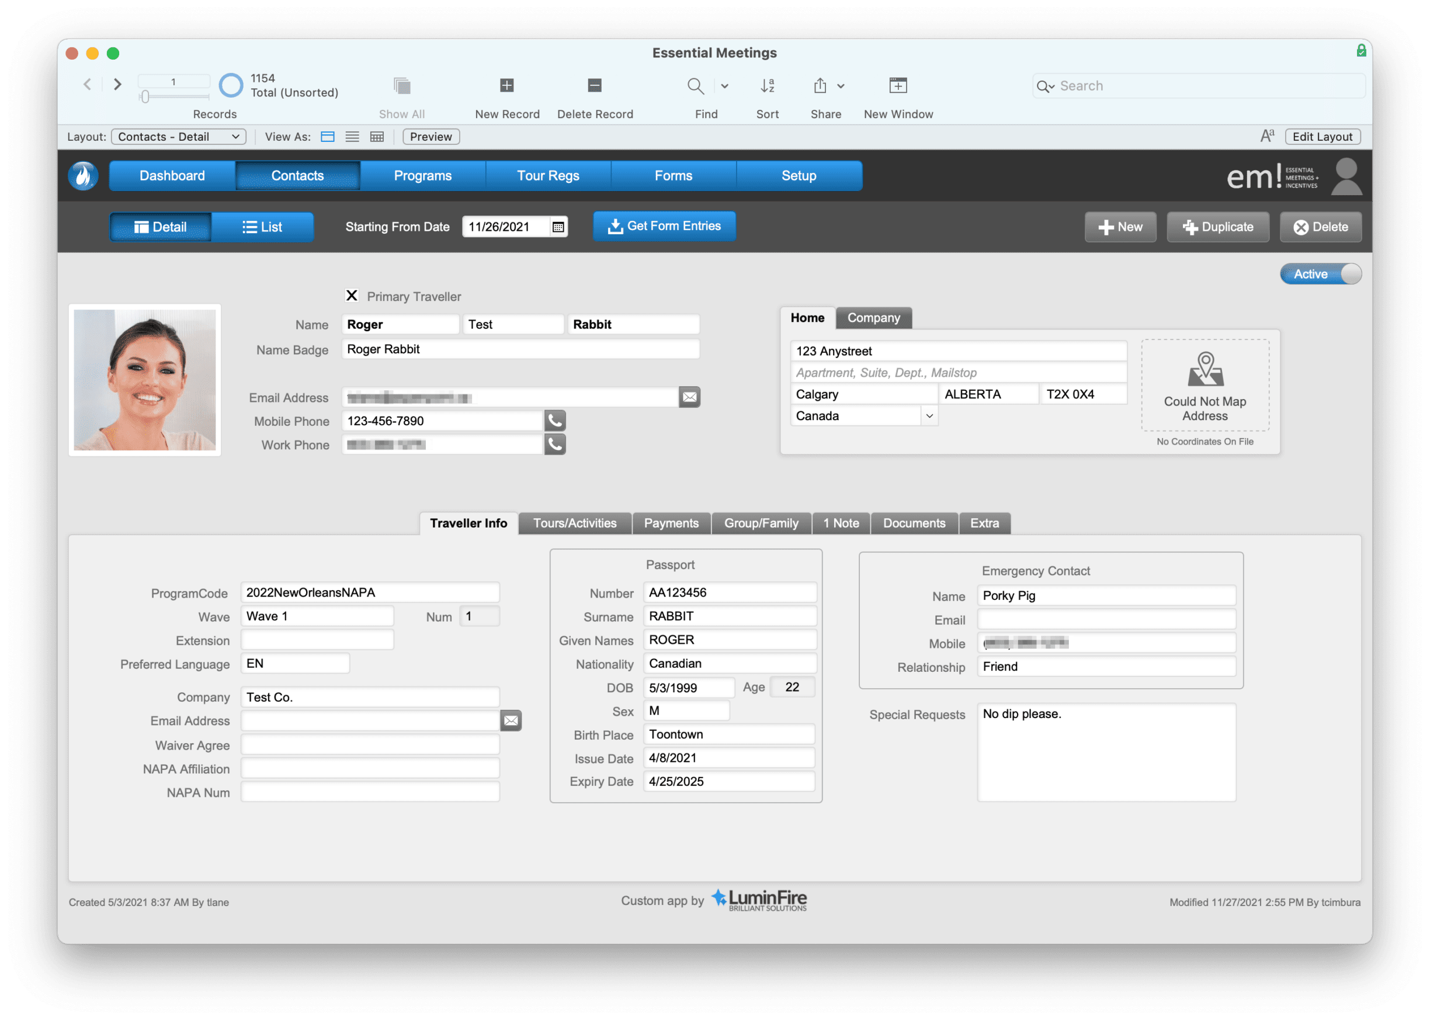Open the Canada country dropdown
The height and width of the screenshot is (1020, 1430).
coord(929,416)
